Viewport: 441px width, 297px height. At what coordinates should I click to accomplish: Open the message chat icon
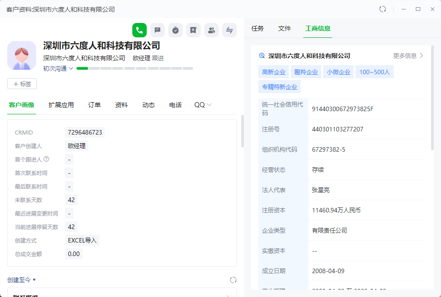coord(157,30)
